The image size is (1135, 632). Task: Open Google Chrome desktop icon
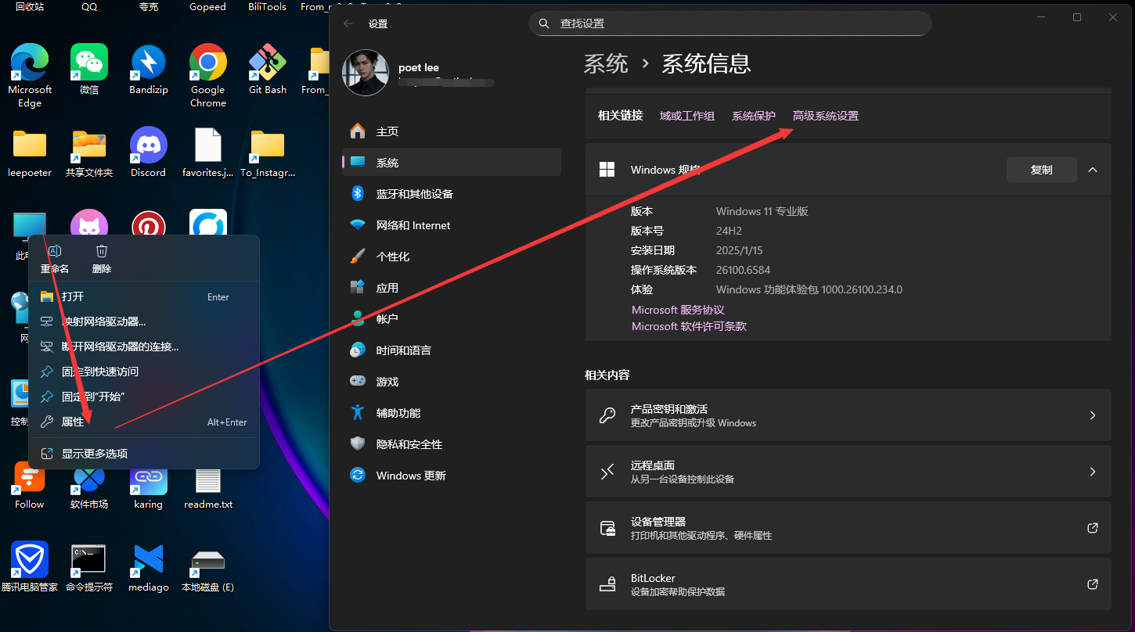pos(207,63)
